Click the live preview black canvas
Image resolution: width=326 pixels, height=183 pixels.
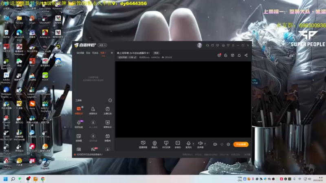click(x=183, y=99)
